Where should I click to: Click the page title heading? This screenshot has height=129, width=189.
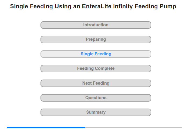click(x=93, y=6)
